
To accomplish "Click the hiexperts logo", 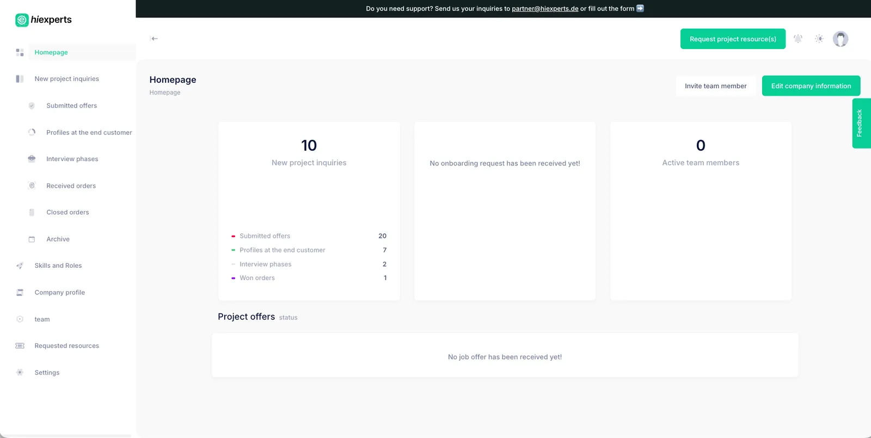I will point(44,20).
